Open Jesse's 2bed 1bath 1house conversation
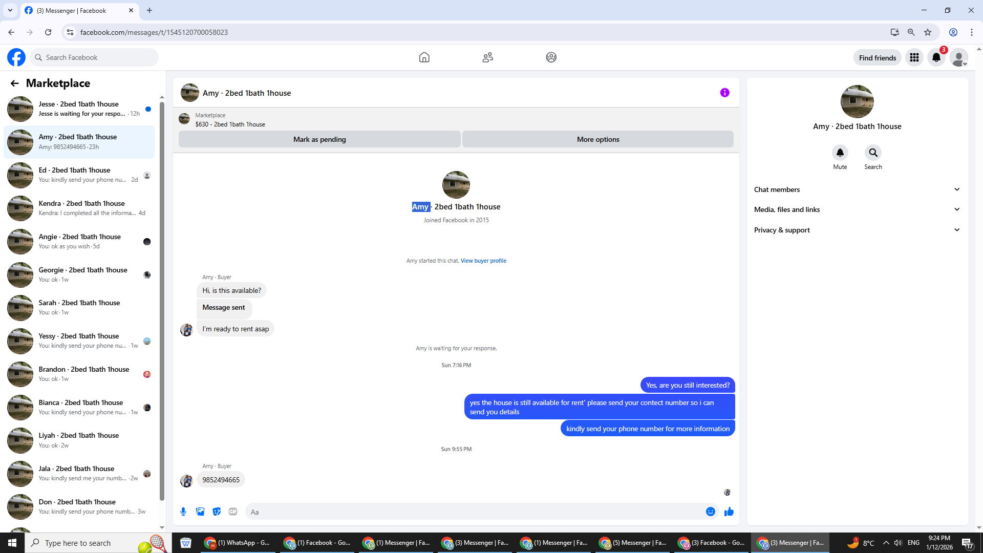The width and height of the screenshot is (983, 553). pyautogui.click(x=79, y=109)
